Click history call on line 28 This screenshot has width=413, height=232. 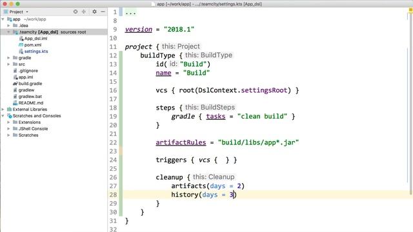pos(185,195)
